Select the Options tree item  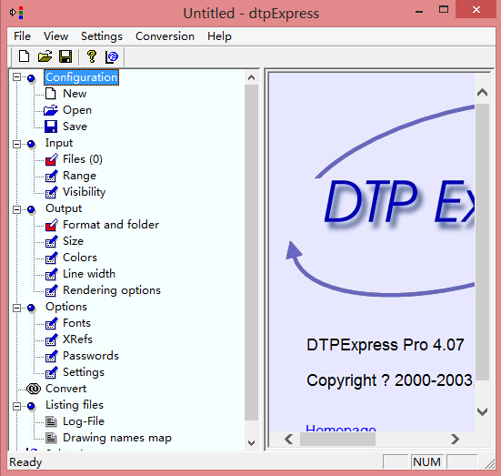(66, 307)
